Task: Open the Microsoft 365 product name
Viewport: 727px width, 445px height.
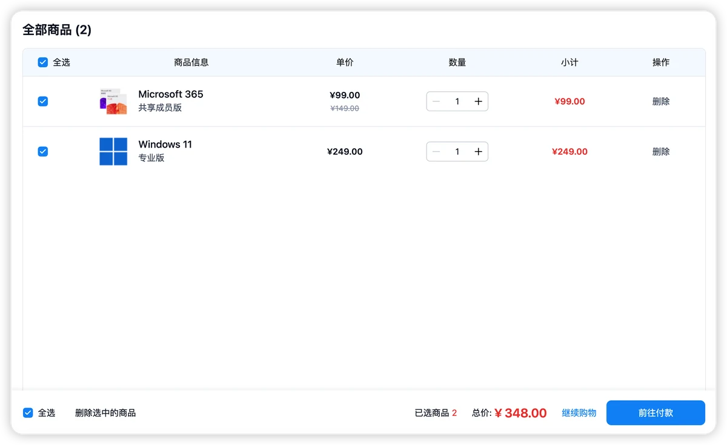Action: (x=171, y=94)
